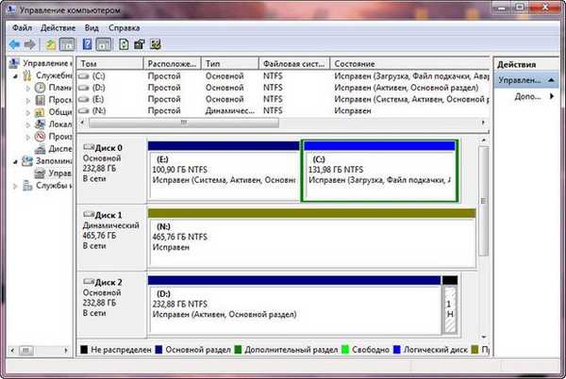Click the Диск 1 disk icon

click(x=89, y=215)
